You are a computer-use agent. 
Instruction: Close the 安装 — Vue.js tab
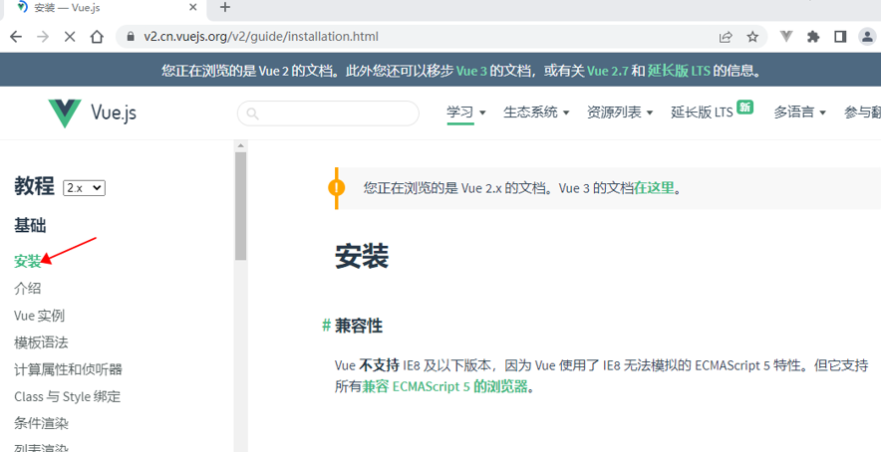tap(192, 7)
